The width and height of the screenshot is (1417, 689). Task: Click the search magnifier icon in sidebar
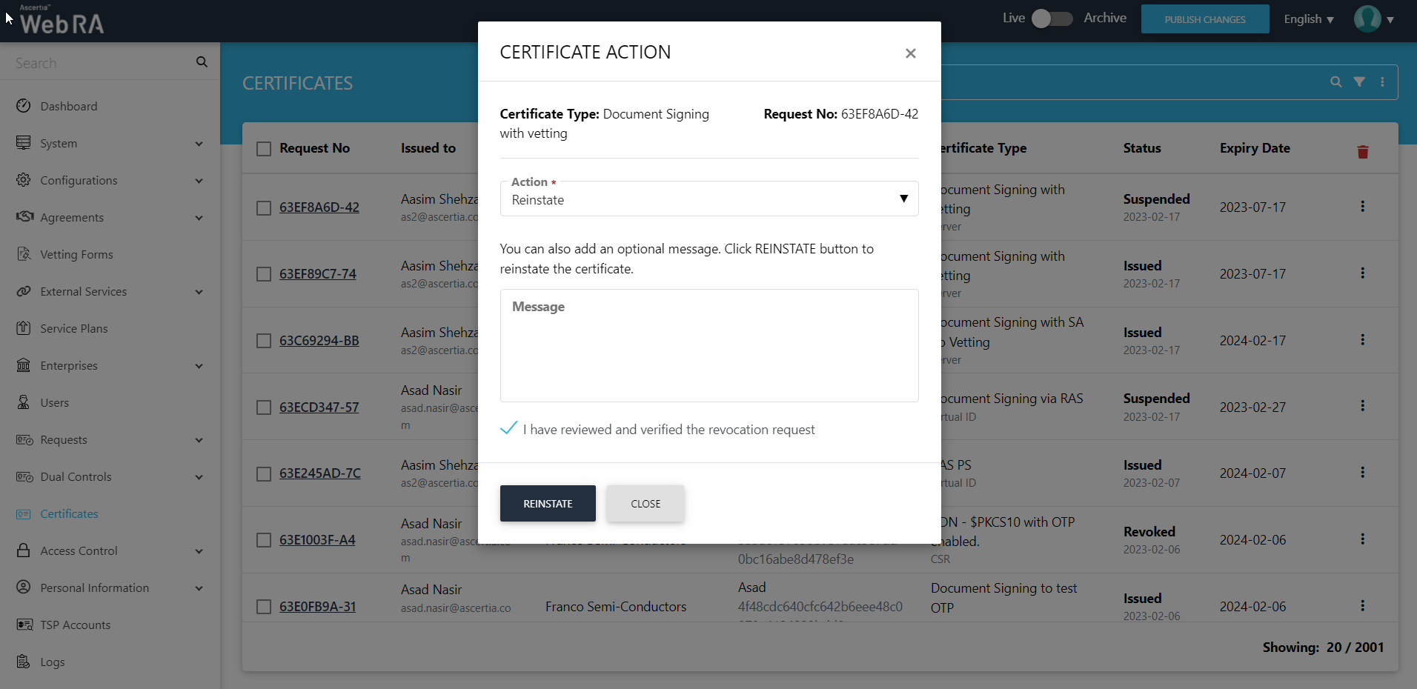click(202, 62)
